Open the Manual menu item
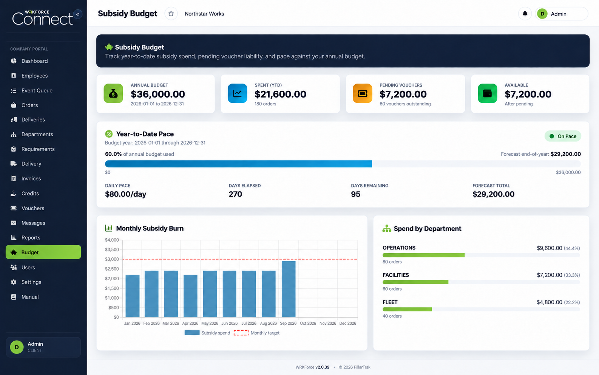 43,297
